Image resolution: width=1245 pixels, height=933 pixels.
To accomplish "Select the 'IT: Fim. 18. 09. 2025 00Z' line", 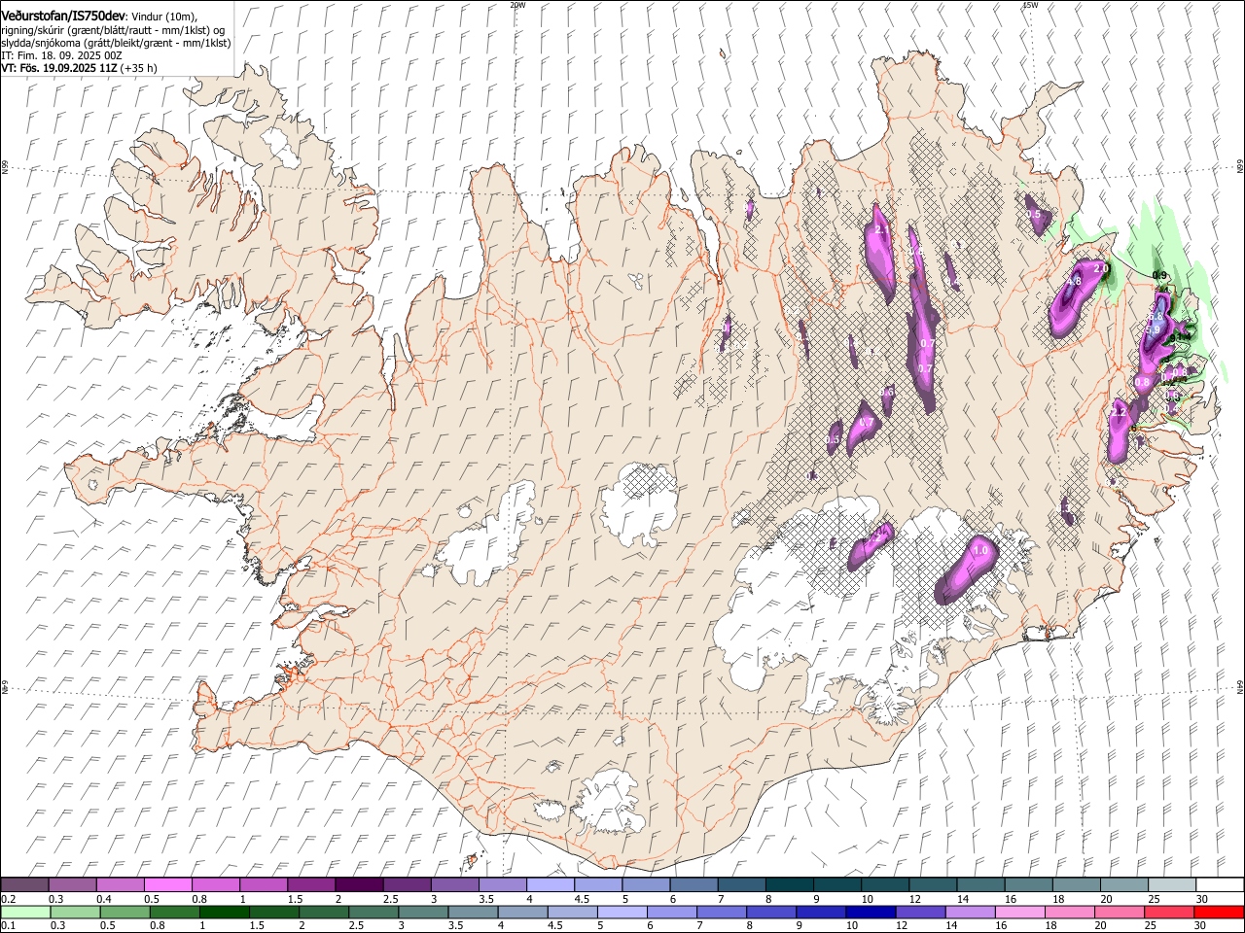I will tap(61, 55).
